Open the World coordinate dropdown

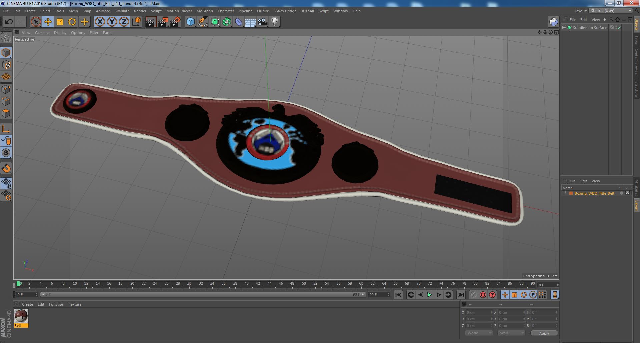pos(479,333)
